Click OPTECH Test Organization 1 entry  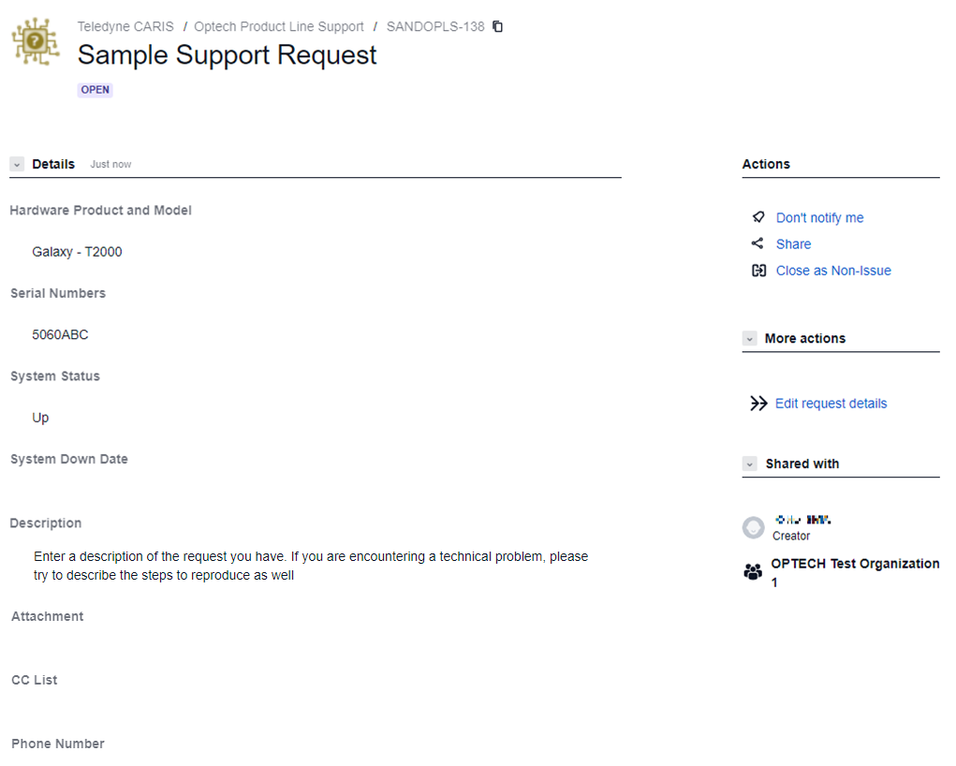coord(854,572)
